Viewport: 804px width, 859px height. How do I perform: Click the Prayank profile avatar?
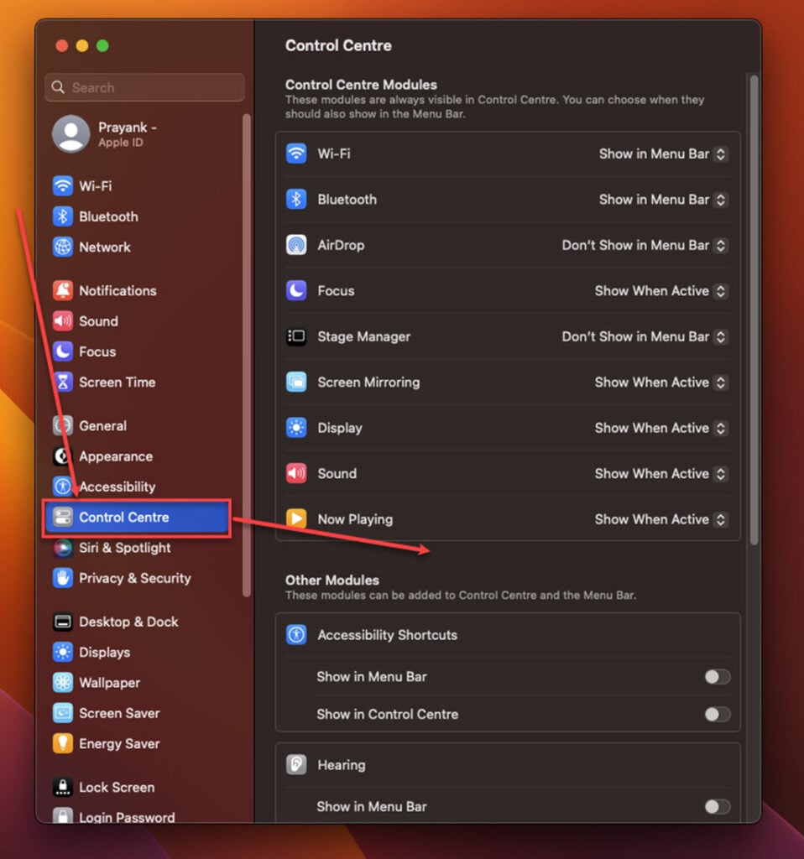coord(70,133)
